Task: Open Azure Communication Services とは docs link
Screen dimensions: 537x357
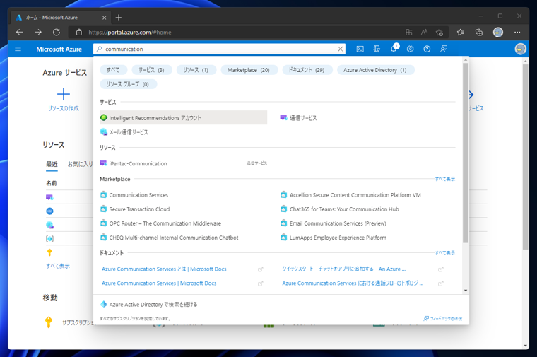Action: (x=164, y=269)
